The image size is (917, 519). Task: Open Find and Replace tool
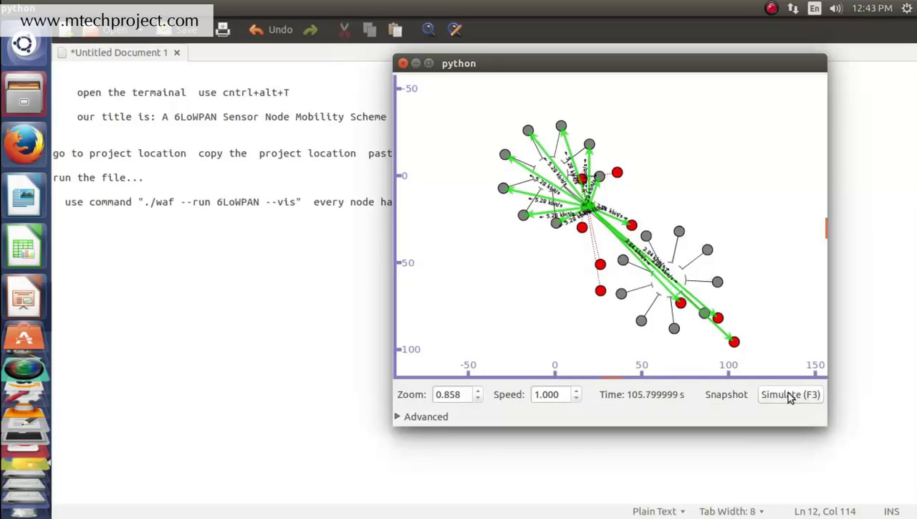tap(454, 29)
